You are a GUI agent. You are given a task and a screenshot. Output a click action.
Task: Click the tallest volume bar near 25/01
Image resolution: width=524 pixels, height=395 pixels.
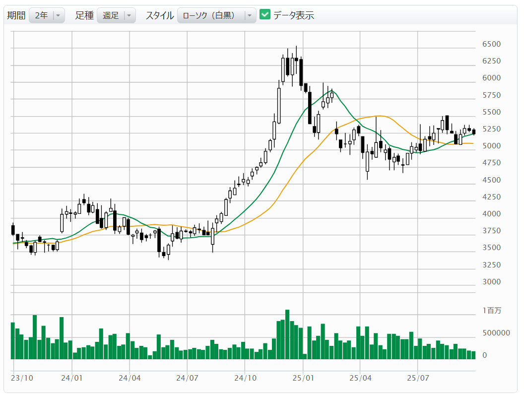[x=287, y=334]
